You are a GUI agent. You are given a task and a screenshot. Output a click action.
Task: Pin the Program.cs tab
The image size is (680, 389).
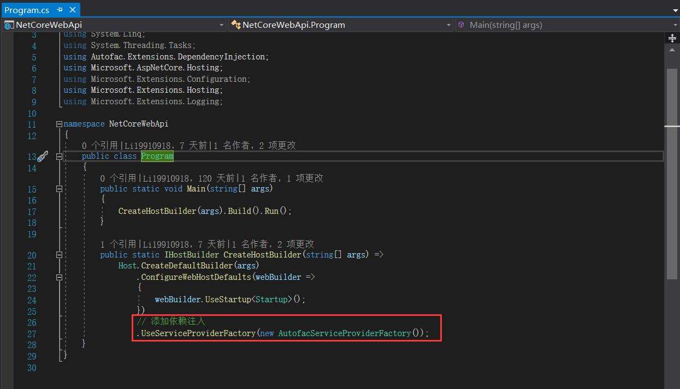tap(60, 10)
